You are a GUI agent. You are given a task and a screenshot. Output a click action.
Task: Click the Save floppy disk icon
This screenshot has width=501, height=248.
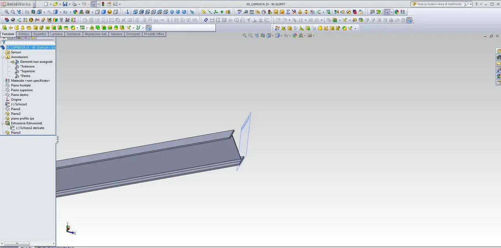[65, 4]
